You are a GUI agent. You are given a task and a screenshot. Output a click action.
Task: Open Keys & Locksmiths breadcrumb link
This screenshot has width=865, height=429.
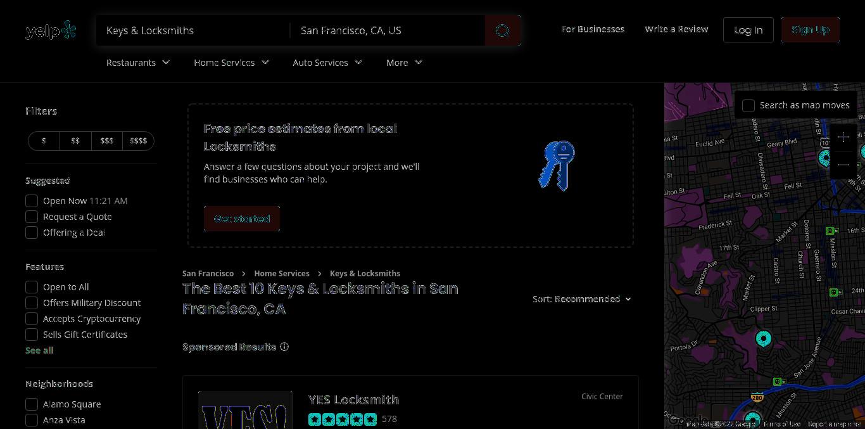point(365,274)
